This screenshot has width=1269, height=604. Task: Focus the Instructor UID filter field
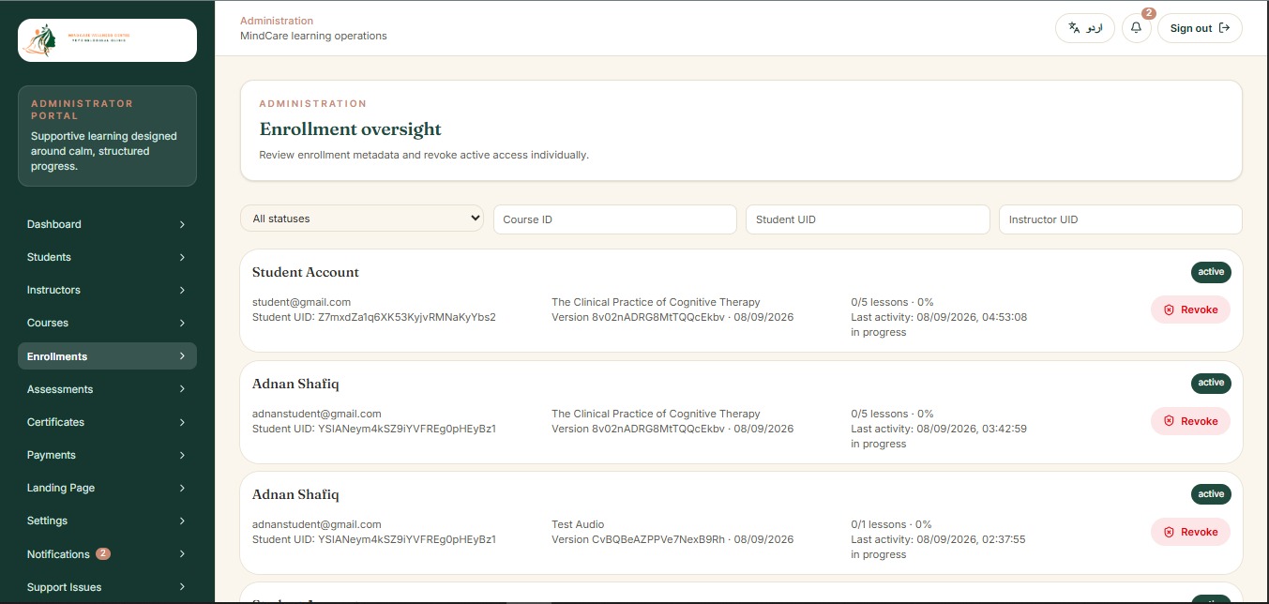(1121, 219)
